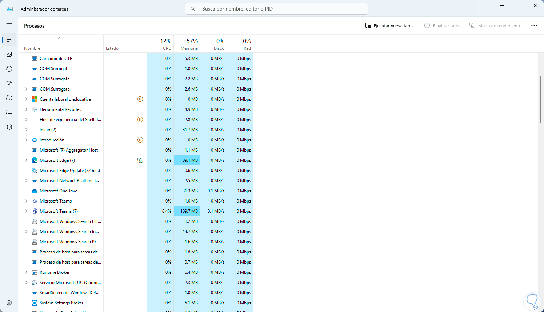Select the Procesos page heading
The height and width of the screenshot is (312, 544).
point(34,26)
